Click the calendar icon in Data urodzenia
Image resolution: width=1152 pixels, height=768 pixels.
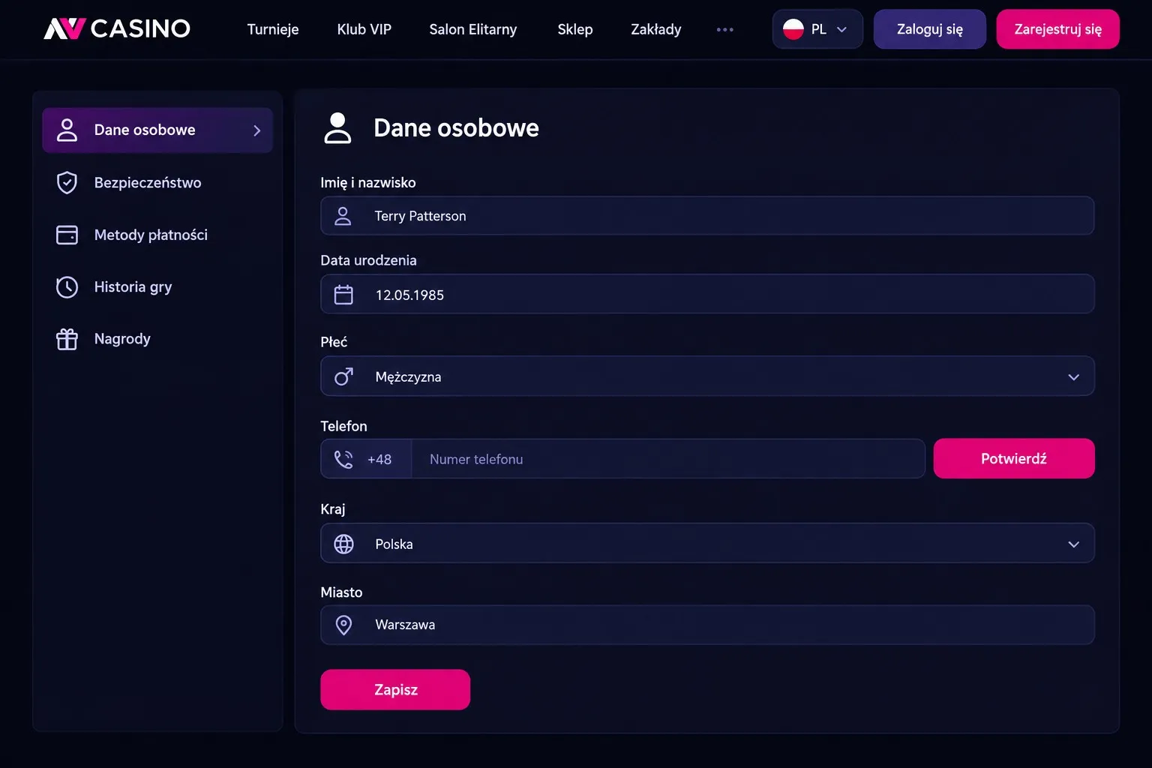coord(343,295)
